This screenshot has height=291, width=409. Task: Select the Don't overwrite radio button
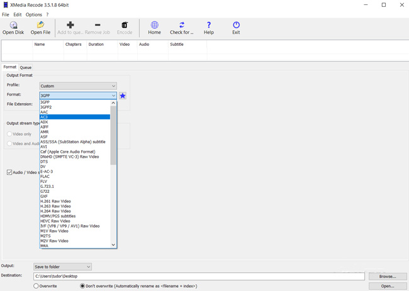click(x=82, y=286)
